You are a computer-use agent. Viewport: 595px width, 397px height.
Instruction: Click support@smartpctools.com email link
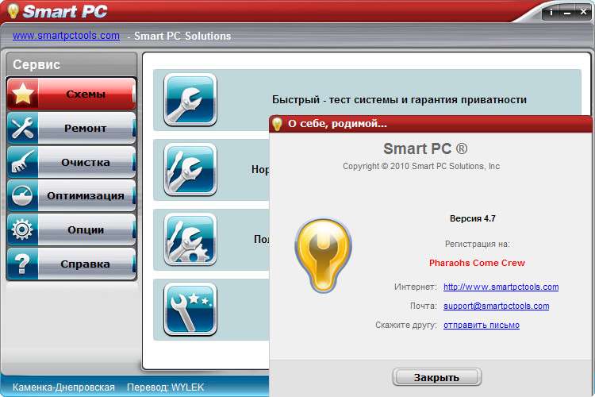[496, 306]
